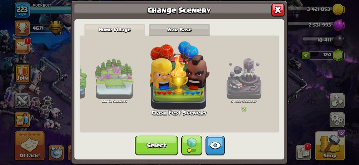Open the settings gears icon
The image size is (359, 165).
pos(337,120)
